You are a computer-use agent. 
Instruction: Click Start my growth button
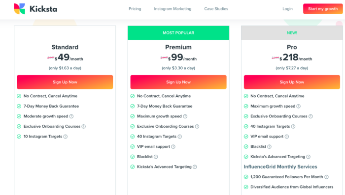coord(323,9)
